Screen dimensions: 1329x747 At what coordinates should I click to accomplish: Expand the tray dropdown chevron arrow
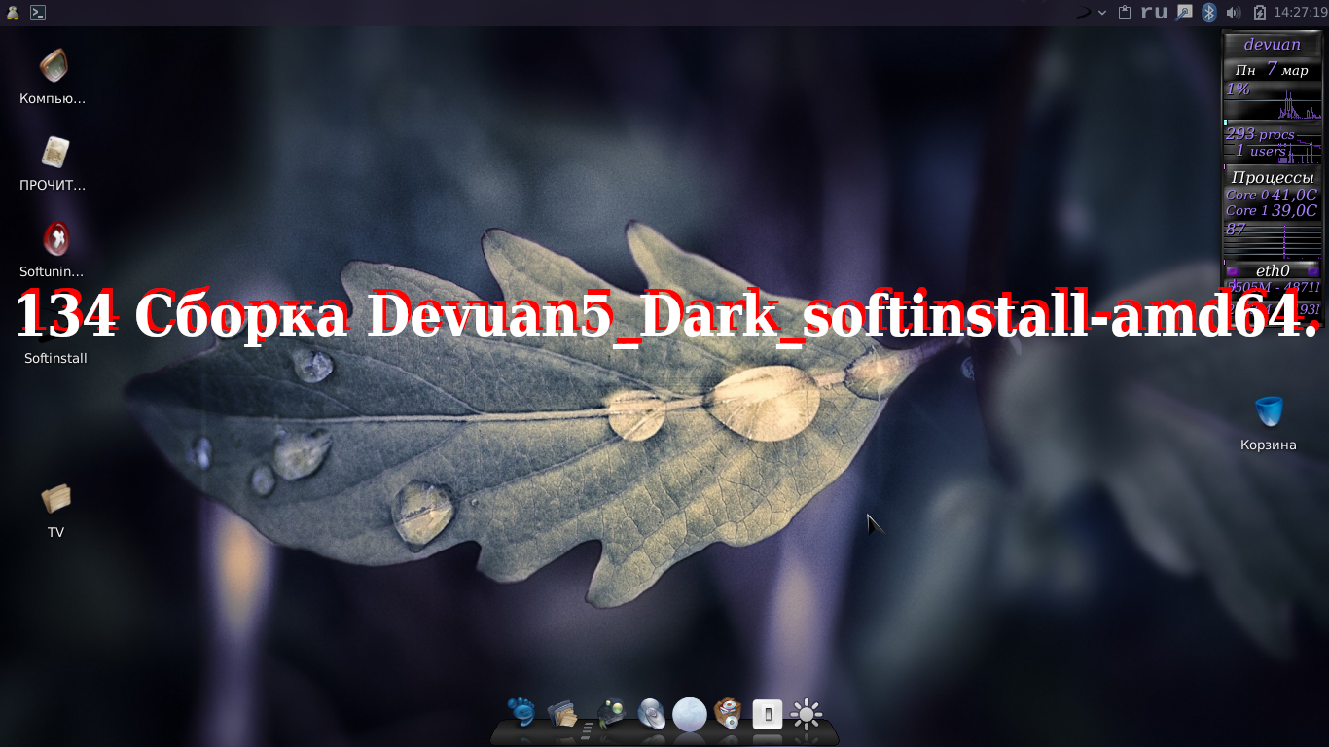pyautogui.click(x=1102, y=13)
